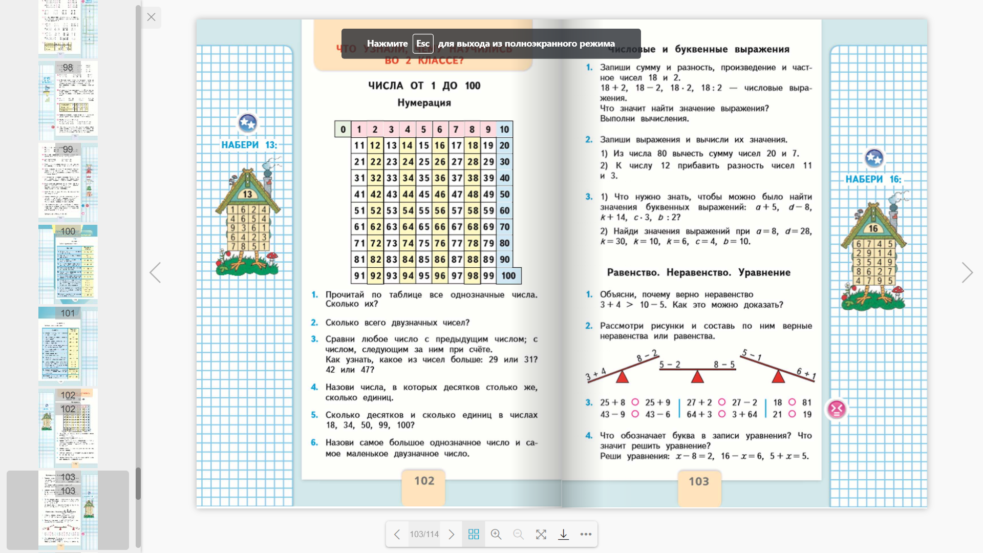Toggle thumbnail grid view button

(474, 534)
